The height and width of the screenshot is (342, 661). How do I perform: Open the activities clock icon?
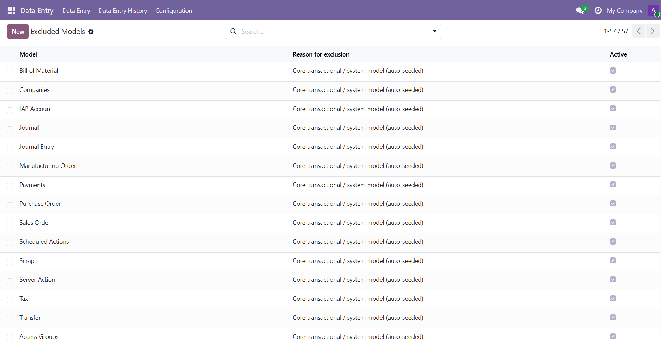click(x=598, y=10)
